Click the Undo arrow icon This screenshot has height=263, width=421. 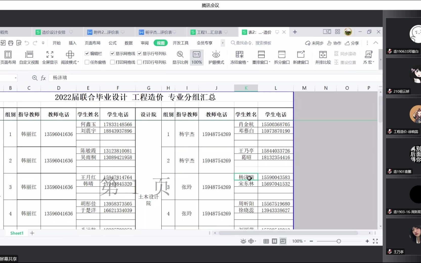tap(27, 43)
